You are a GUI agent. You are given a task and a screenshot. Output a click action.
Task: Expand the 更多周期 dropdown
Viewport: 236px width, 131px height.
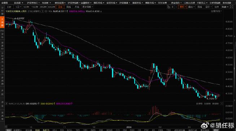click(x=88, y=7)
